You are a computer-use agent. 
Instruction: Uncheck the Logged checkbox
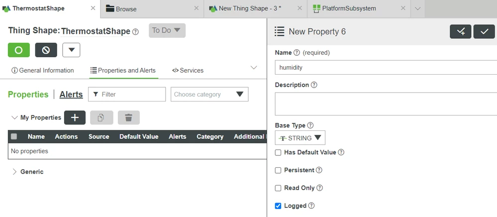(278, 206)
